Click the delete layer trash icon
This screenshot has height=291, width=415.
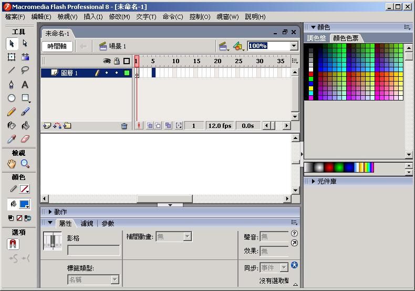tap(124, 126)
